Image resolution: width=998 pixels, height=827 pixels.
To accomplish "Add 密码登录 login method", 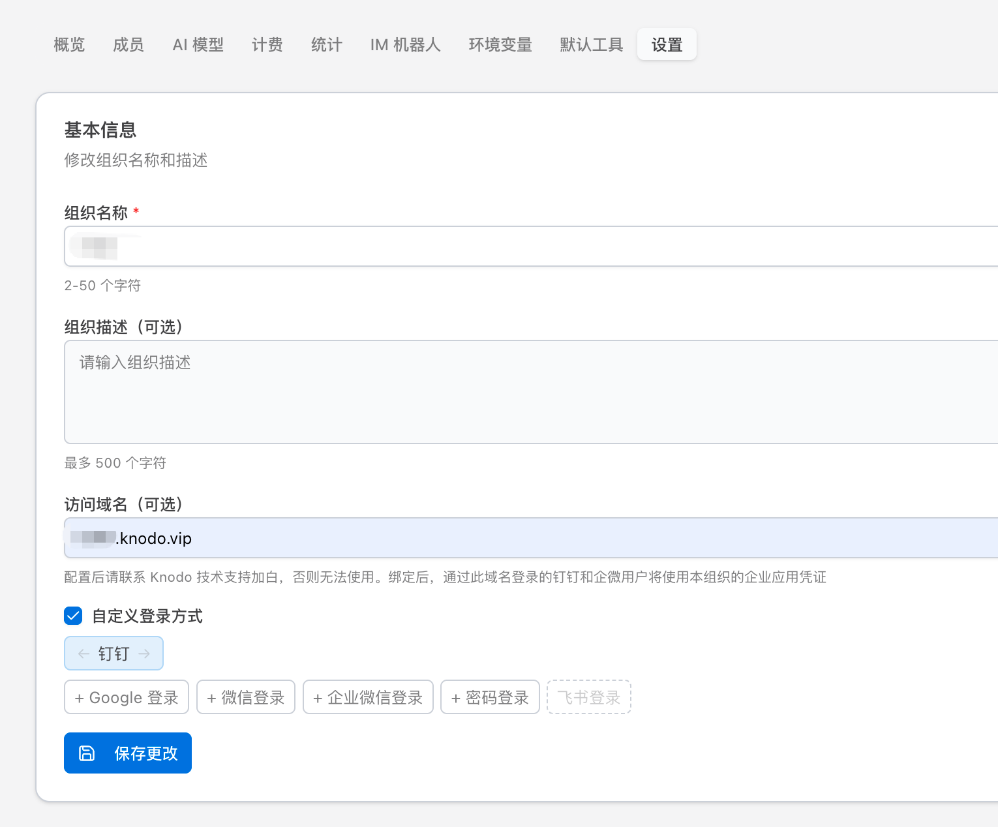I will click(490, 697).
